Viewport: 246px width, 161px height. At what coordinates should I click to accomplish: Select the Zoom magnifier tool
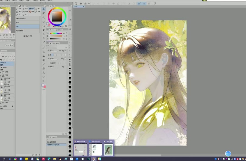click(44, 26)
